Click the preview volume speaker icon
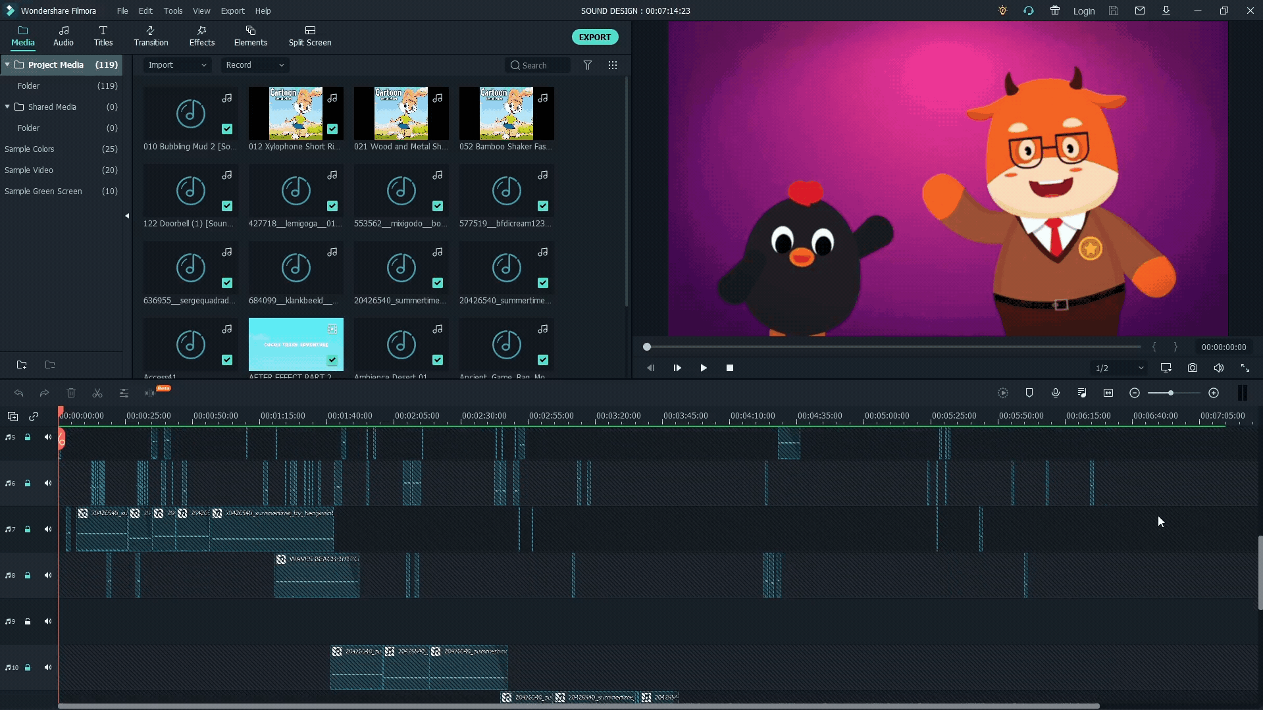 coord(1219,368)
